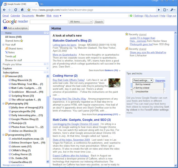Open Malcolm Gladwell's Blog heading link

point(72,41)
